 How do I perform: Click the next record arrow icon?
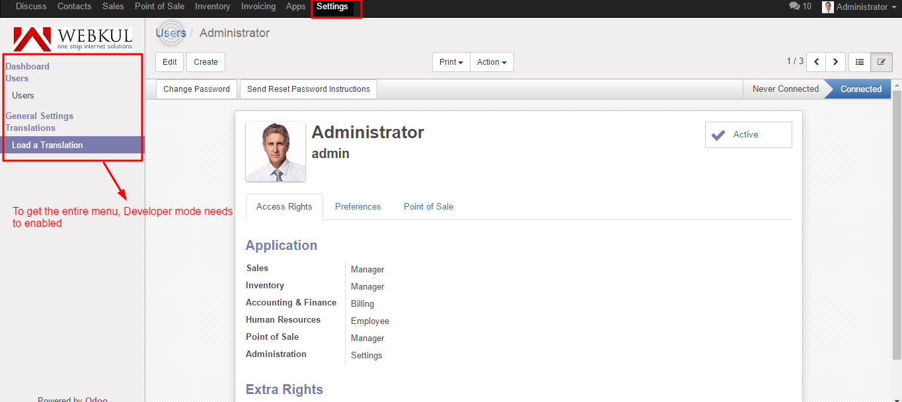pyautogui.click(x=836, y=62)
